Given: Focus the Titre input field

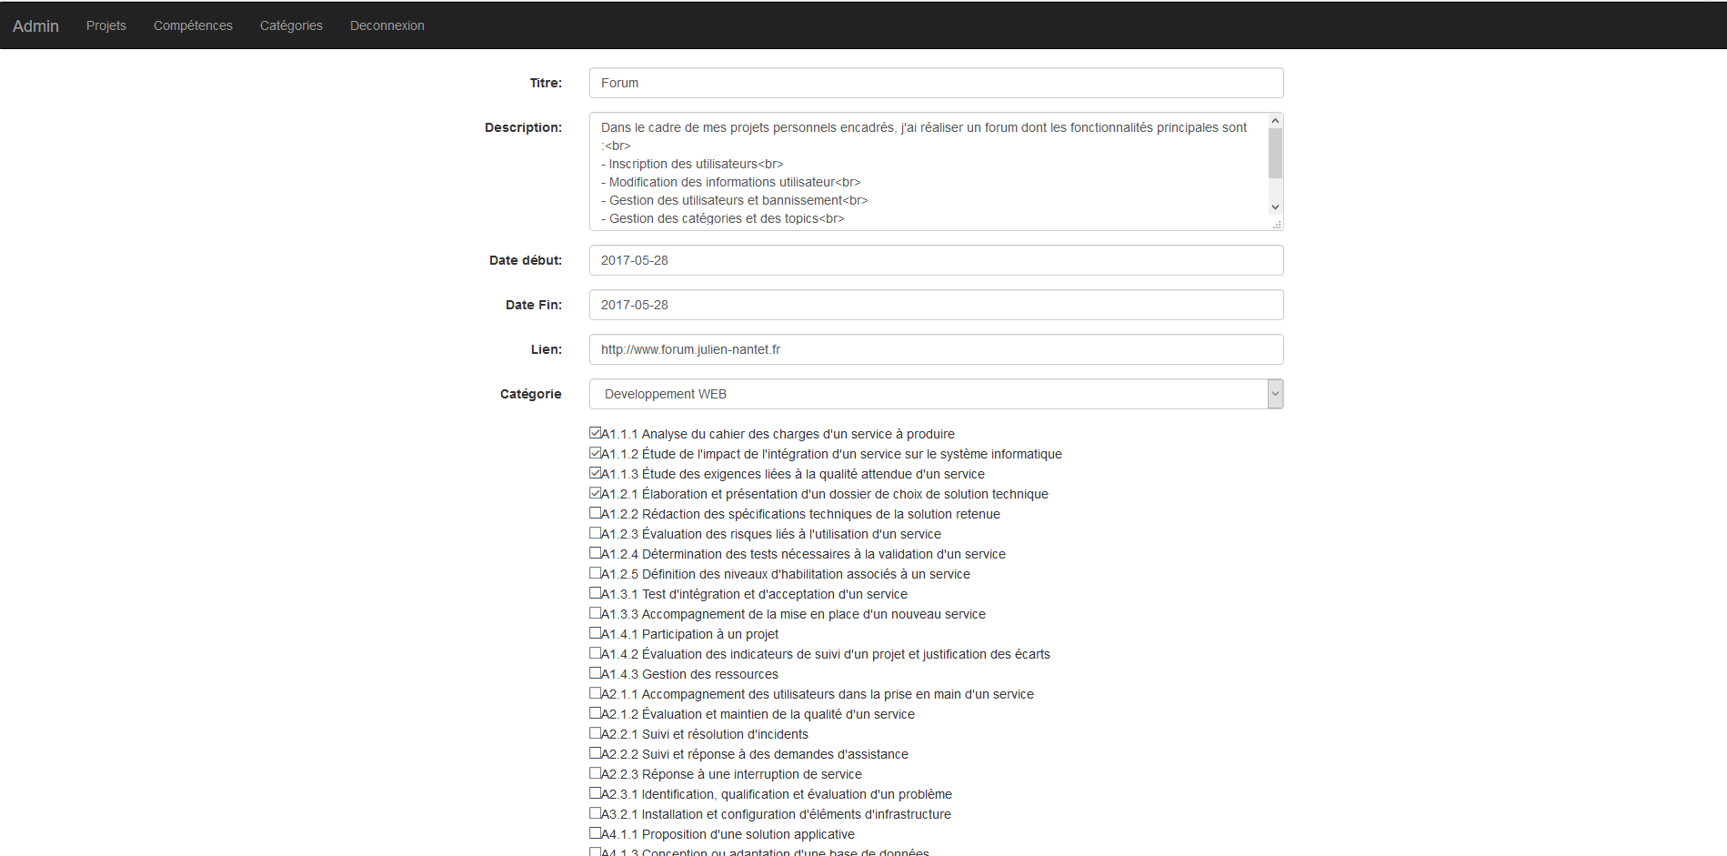Looking at the screenshot, I should coord(936,83).
